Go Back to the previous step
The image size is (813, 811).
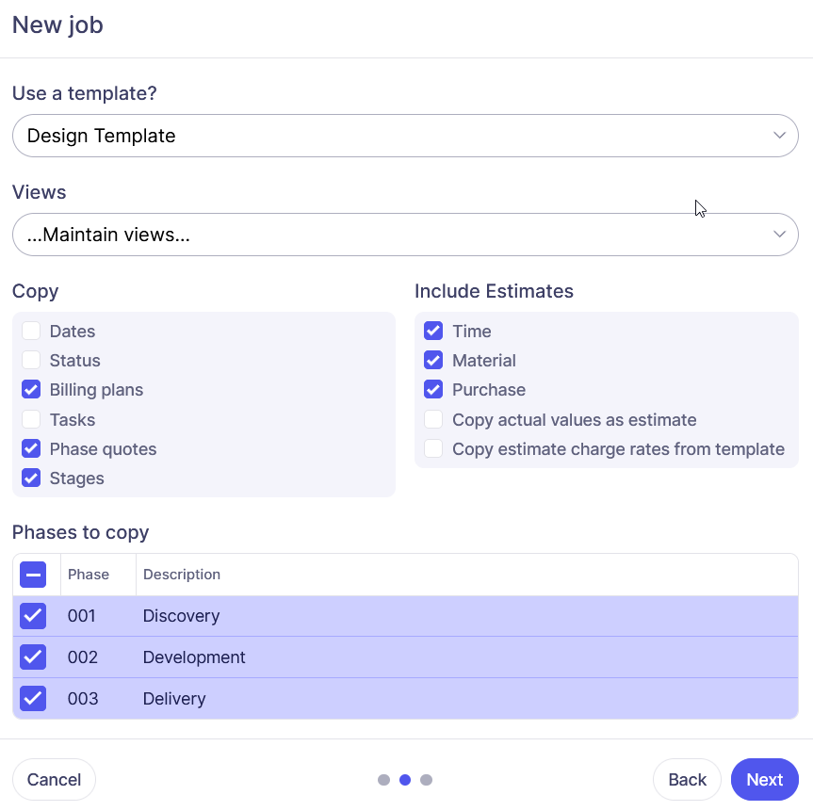click(x=687, y=780)
